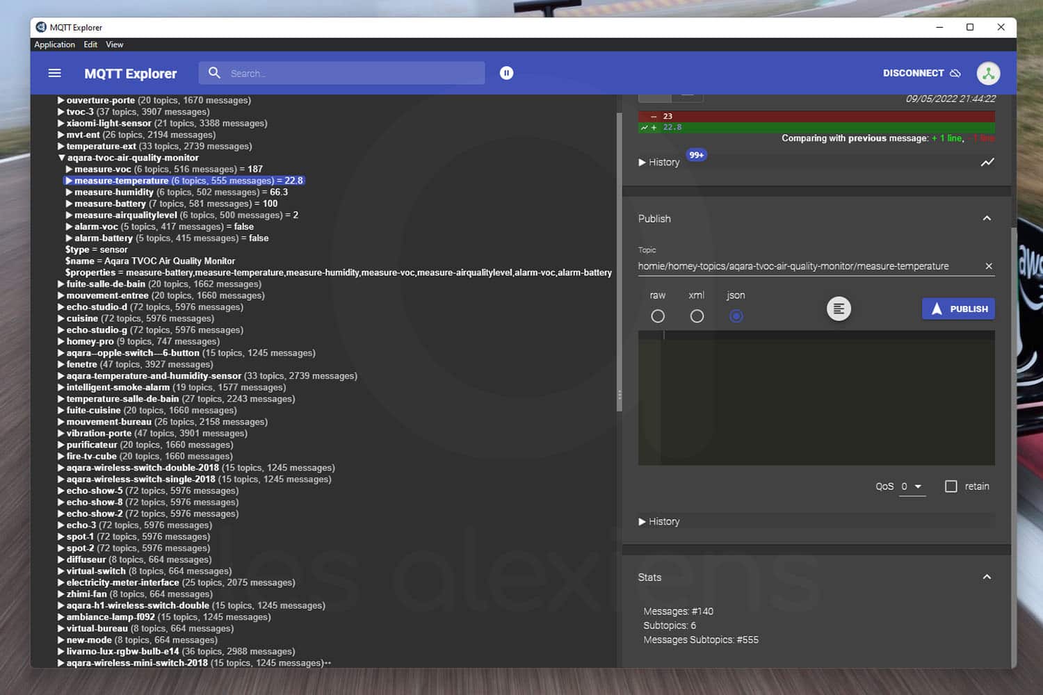Select the xml payload format
This screenshot has width=1043, height=695.
point(697,316)
